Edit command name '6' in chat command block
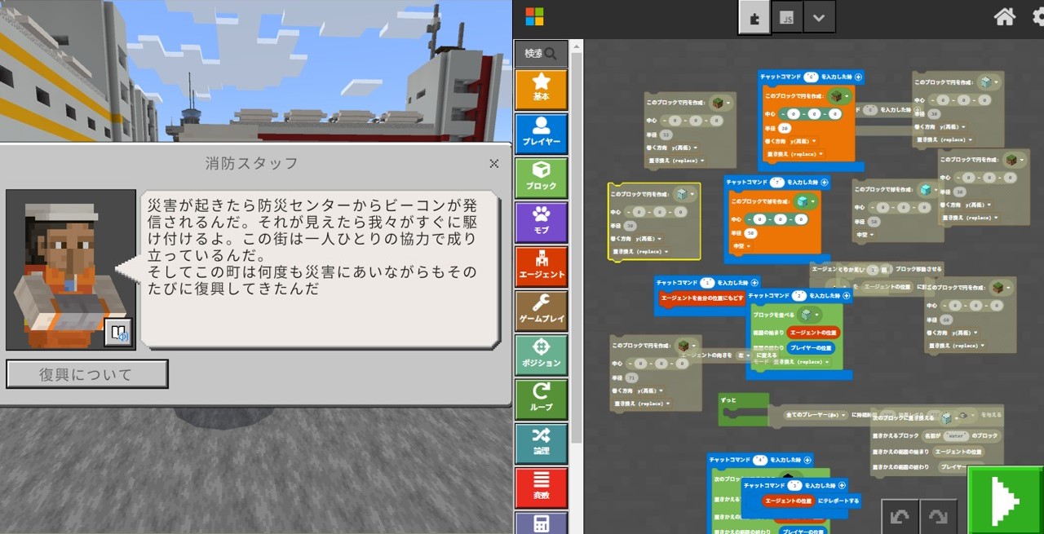The height and width of the screenshot is (534, 1044). coord(811,77)
